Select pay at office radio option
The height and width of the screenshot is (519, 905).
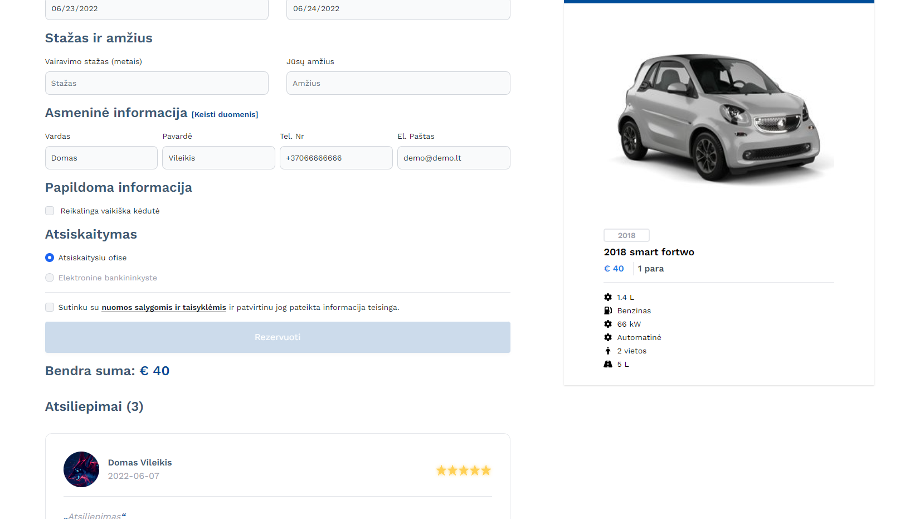coord(50,258)
